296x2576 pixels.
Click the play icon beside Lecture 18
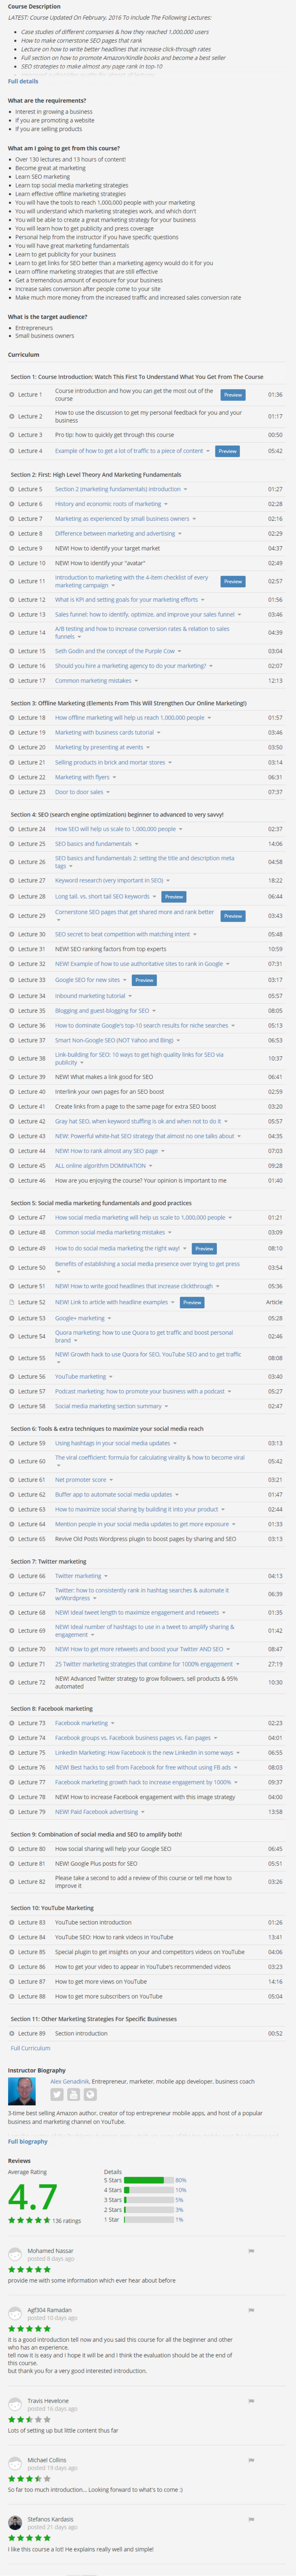click(x=11, y=718)
